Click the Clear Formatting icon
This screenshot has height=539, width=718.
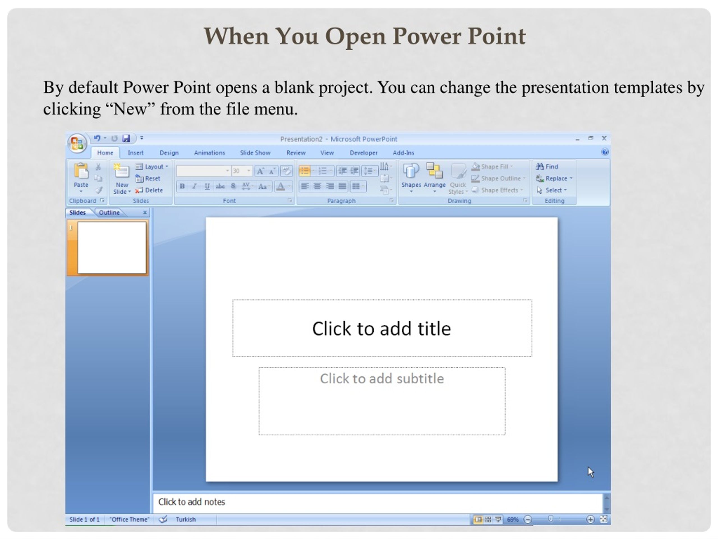tap(286, 171)
